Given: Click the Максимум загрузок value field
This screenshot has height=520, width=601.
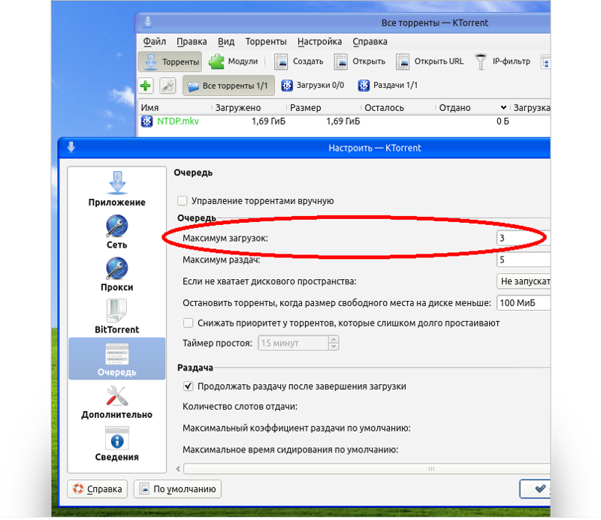Looking at the screenshot, I should (x=524, y=238).
